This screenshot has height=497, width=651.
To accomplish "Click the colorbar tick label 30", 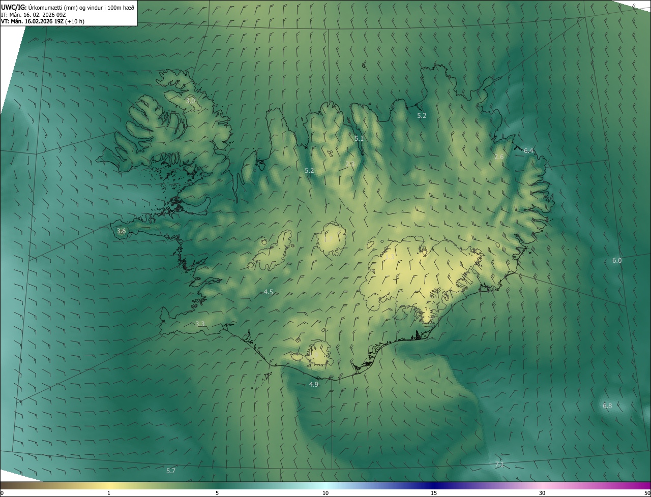I will [542, 493].
